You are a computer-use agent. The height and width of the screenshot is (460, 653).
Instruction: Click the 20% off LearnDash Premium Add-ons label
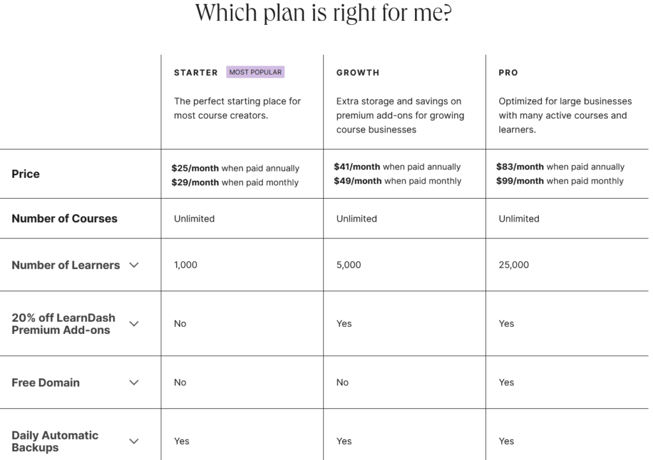(63, 324)
